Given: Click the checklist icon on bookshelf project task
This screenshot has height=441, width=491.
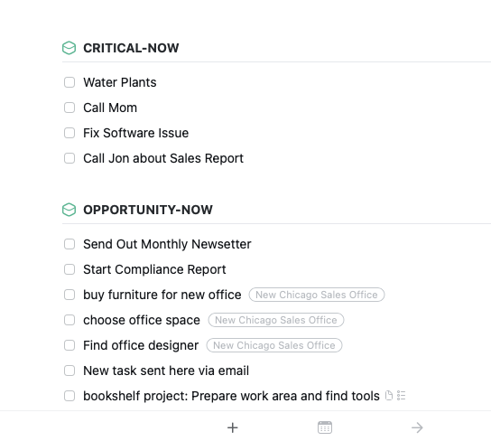Looking at the screenshot, I should point(401,396).
